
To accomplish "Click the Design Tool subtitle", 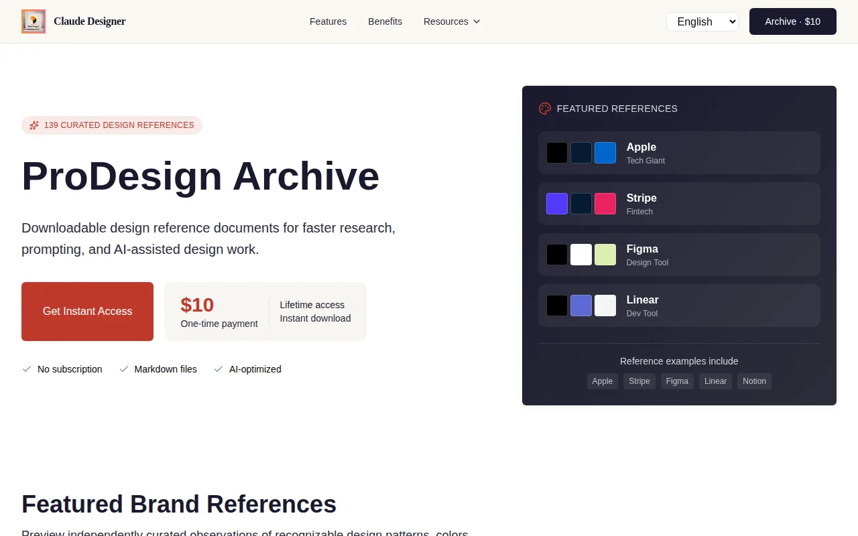I will 648,263.
